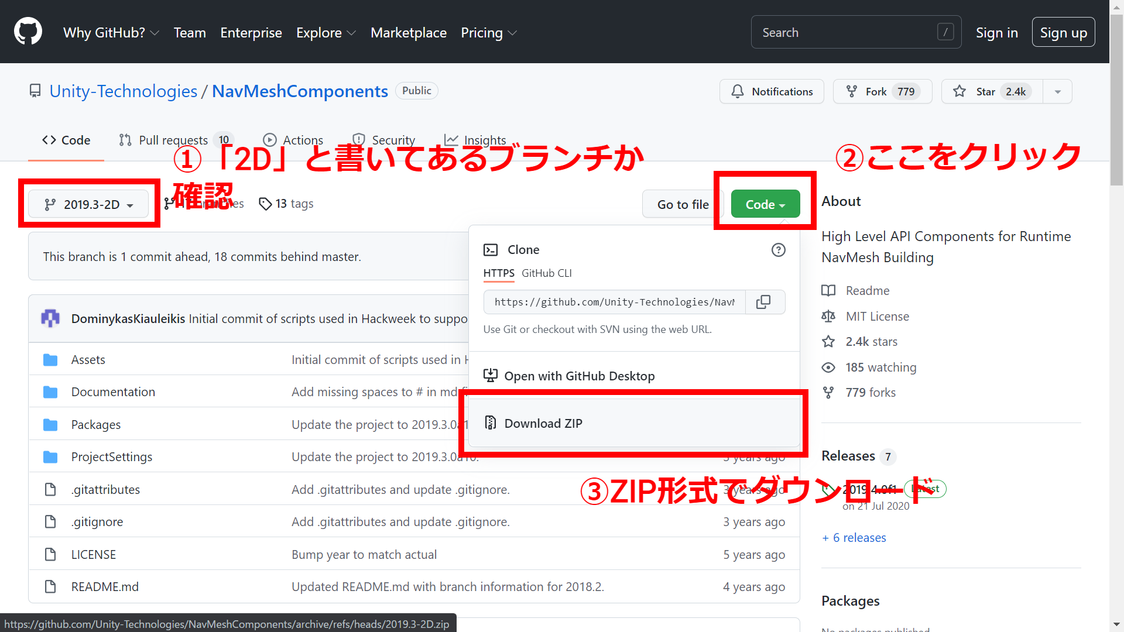The height and width of the screenshot is (632, 1124).
Task: Switch to the Pull requests tab
Action: click(x=173, y=140)
